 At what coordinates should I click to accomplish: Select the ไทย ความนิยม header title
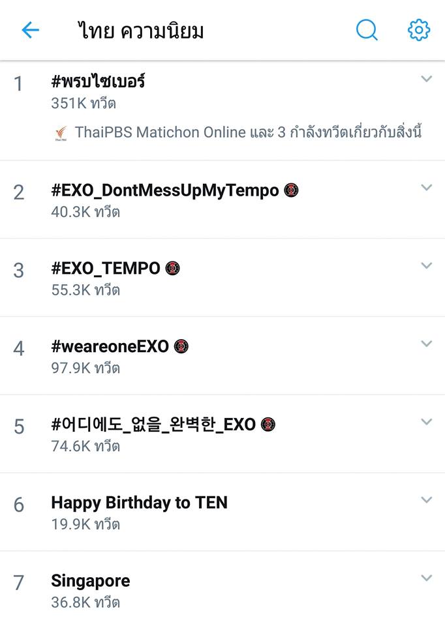pos(140,31)
